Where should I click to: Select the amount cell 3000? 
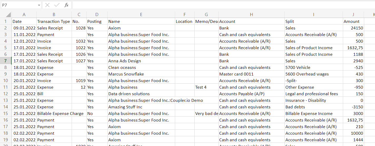coord(353,113)
